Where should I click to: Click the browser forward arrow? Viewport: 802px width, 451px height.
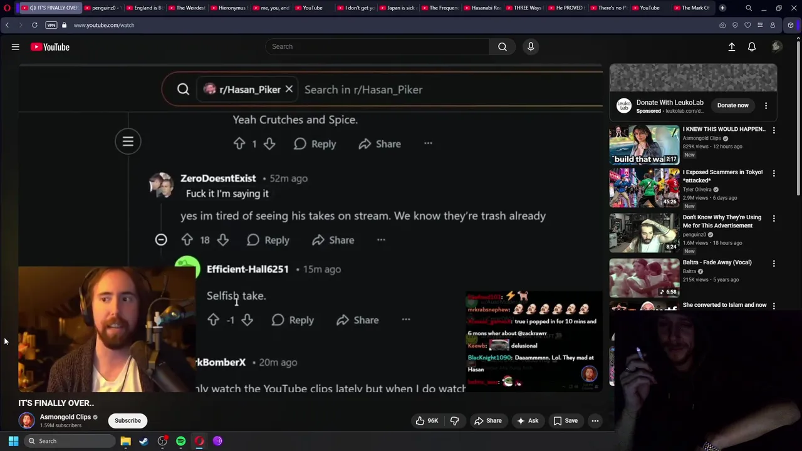click(20, 25)
